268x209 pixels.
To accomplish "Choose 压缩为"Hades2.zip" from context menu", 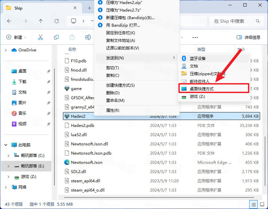I will tap(137, 3).
